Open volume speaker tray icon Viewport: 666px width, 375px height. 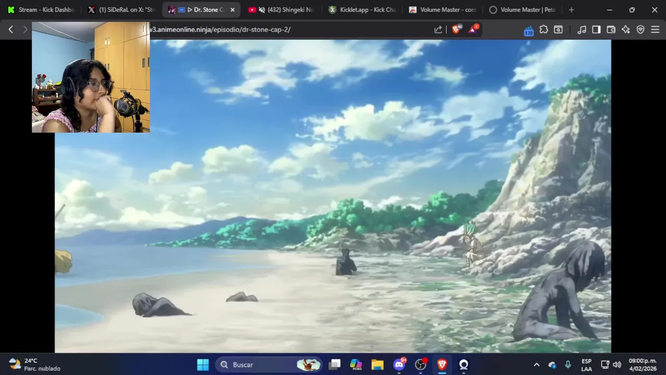pos(617,365)
